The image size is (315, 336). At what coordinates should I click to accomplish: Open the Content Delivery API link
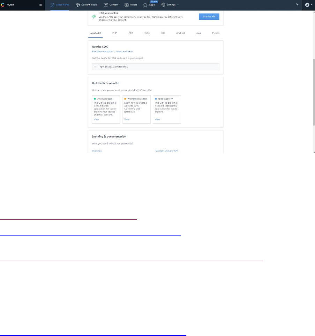pos(166,151)
